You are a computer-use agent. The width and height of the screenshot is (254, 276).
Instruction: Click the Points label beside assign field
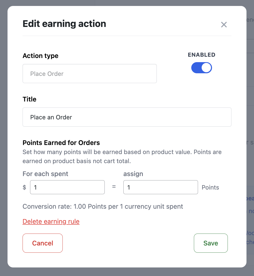pyautogui.click(x=210, y=187)
